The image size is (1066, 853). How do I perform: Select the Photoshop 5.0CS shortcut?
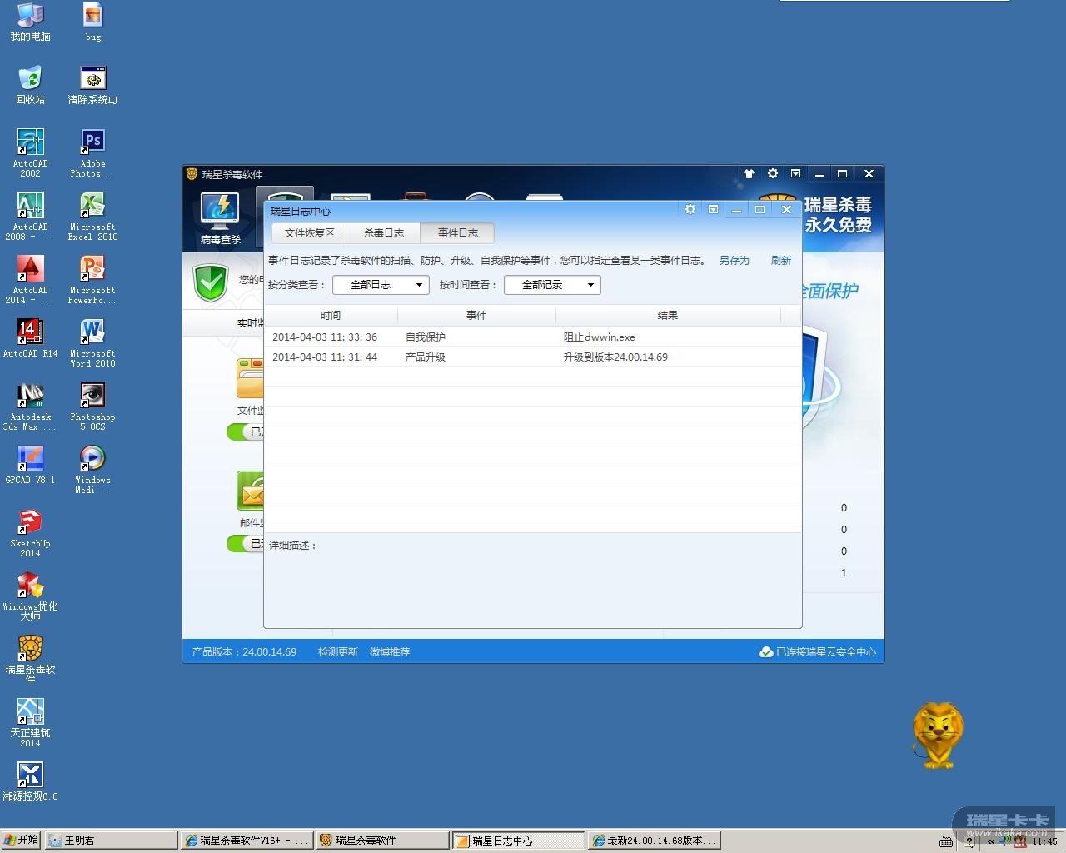[x=92, y=407]
